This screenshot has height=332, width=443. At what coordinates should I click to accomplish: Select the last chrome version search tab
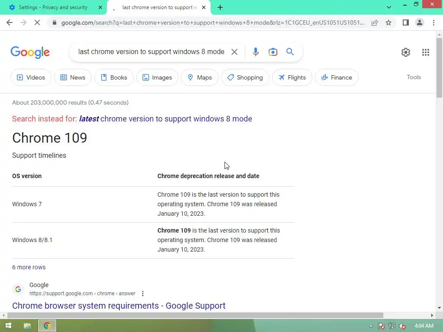(x=159, y=7)
